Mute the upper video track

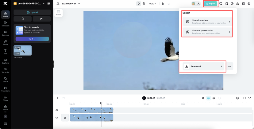(x=57, y=110)
